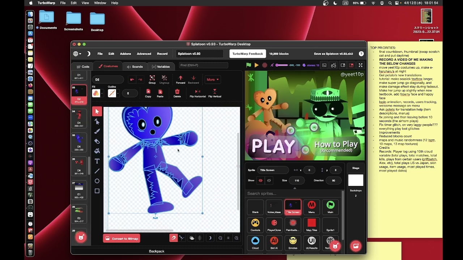Click the Search sprites field
This screenshot has height=260, width=463.
(293, 194)
